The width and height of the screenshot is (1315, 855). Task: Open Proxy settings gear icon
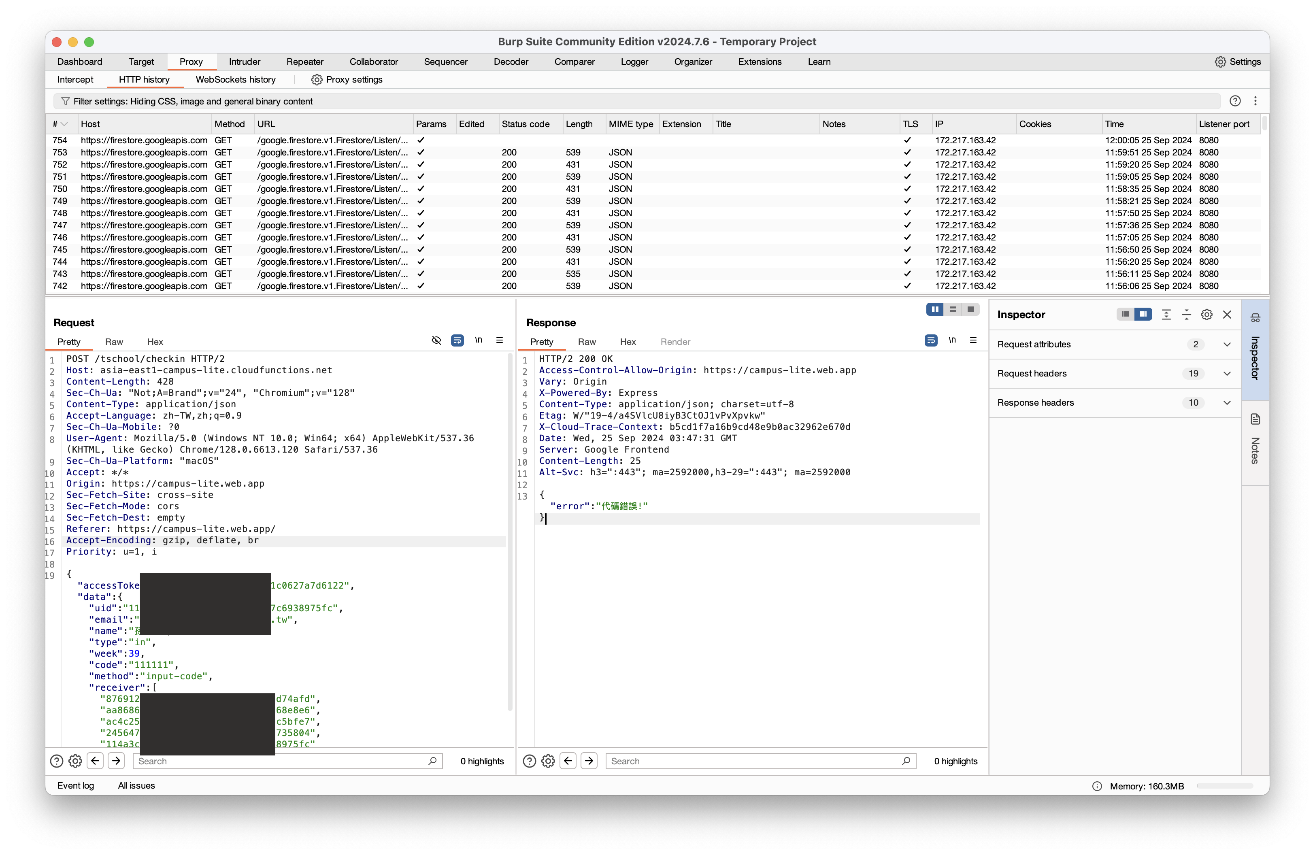[x=317, y=79]
